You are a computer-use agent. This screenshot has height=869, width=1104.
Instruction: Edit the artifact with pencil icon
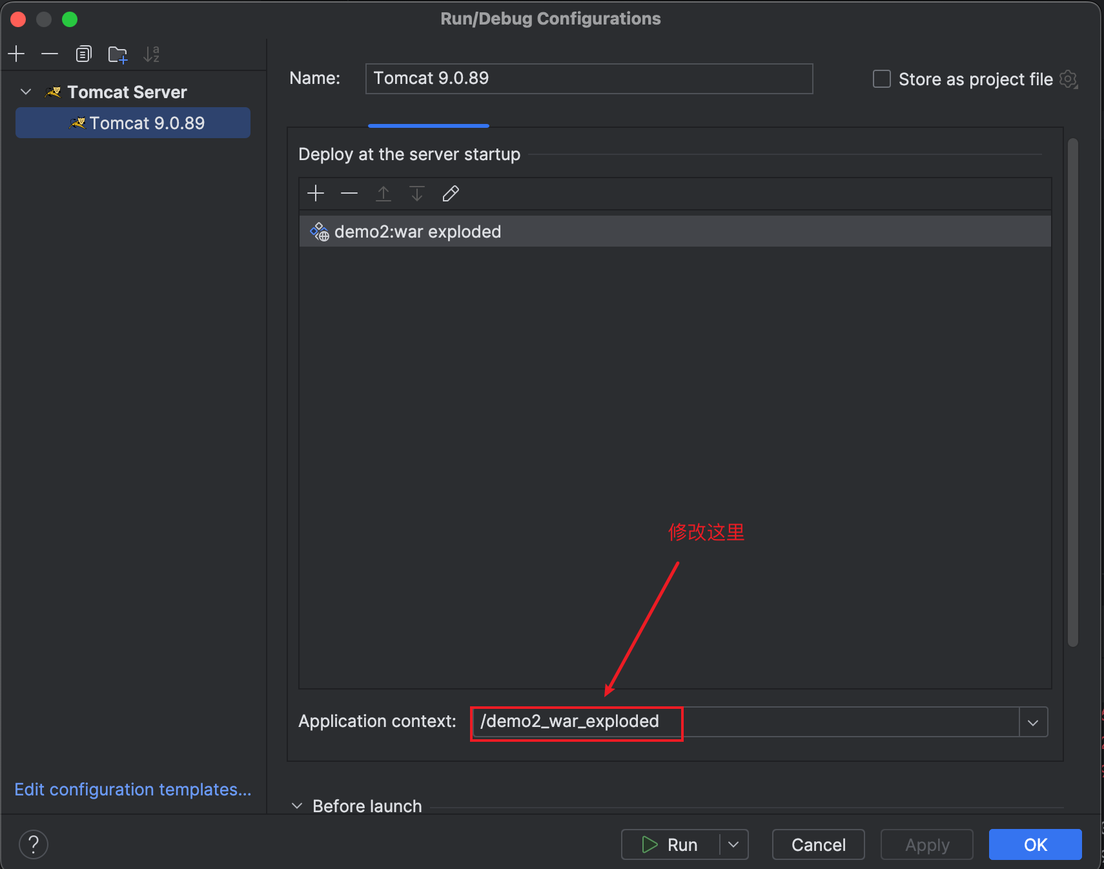pos(451,193)
